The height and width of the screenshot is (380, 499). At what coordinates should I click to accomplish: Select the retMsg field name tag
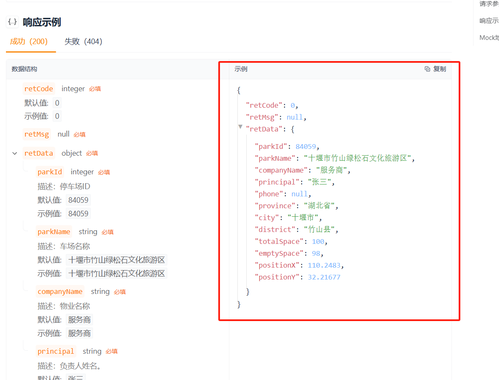point(37,134)
